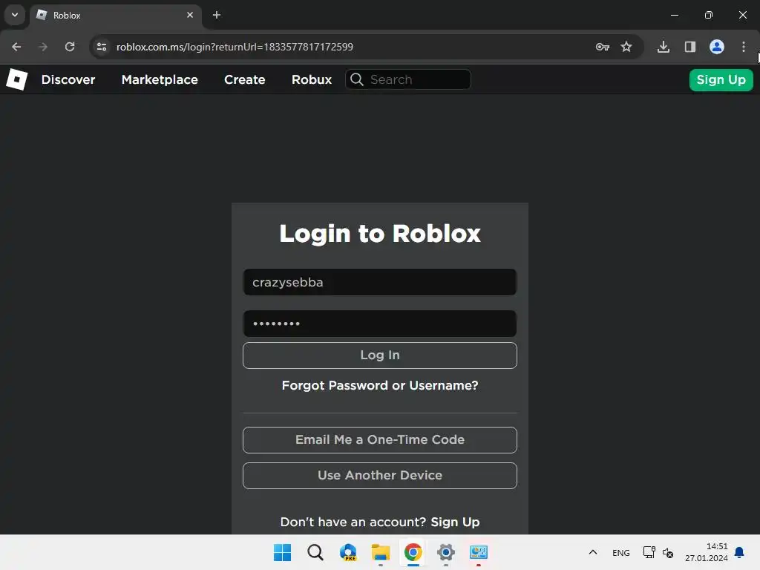The width and height of the screenshot is (760, 570).
Task: Show hidden tray icons chevron
Action: pos(593,552)
